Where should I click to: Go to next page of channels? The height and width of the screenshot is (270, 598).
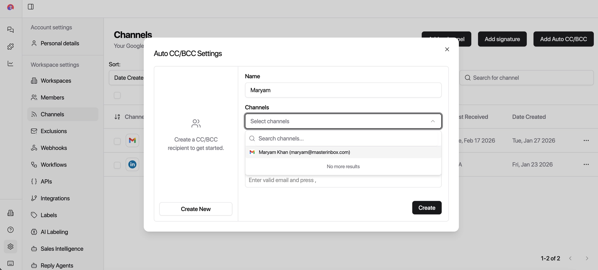pos(587,258)
